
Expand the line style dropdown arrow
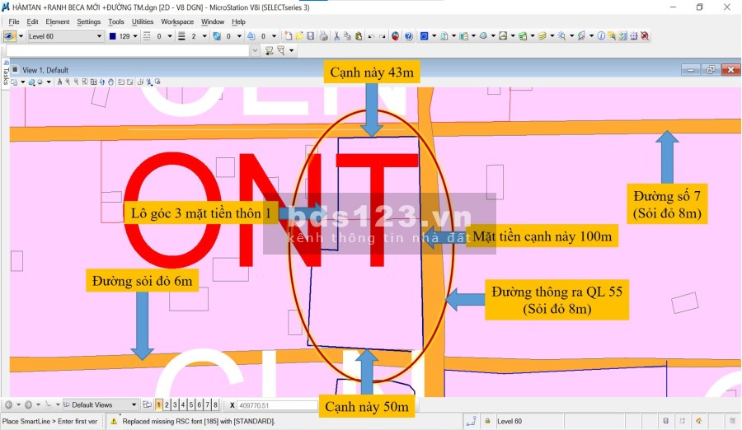click(x=170, y=36)
